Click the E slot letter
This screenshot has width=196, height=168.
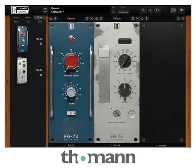pos(178,19)
